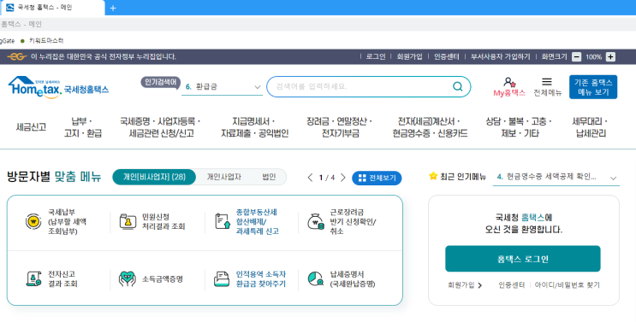Click 기존 홈택스 메뉴 보기 button
The width and height of the screenshot is (636, 322).
coord(593,87)
